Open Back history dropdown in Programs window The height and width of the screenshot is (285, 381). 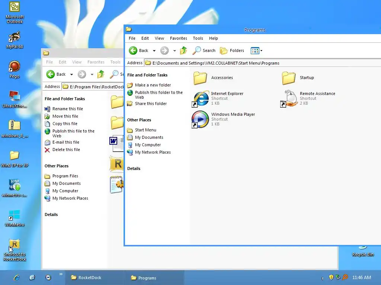click(x=154, y=50)
